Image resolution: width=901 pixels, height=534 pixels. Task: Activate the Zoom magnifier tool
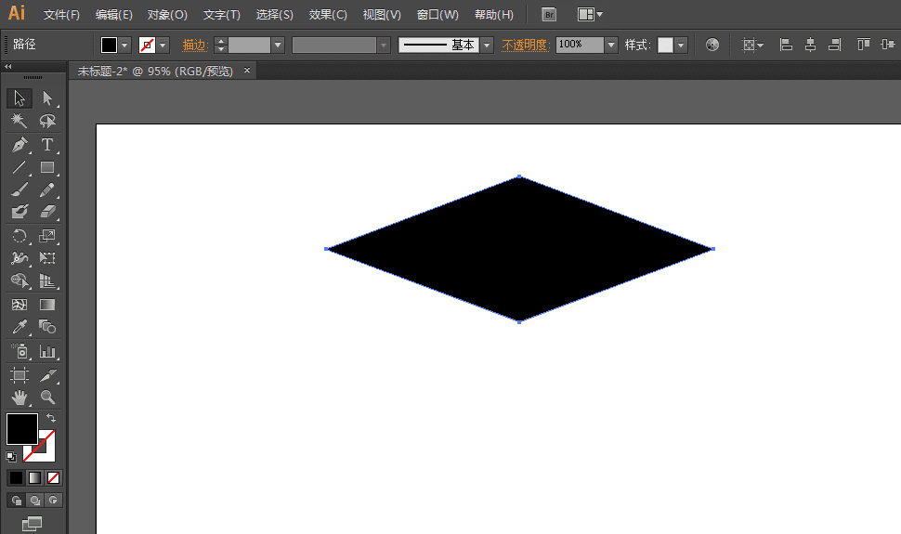(x=47, y=397)
